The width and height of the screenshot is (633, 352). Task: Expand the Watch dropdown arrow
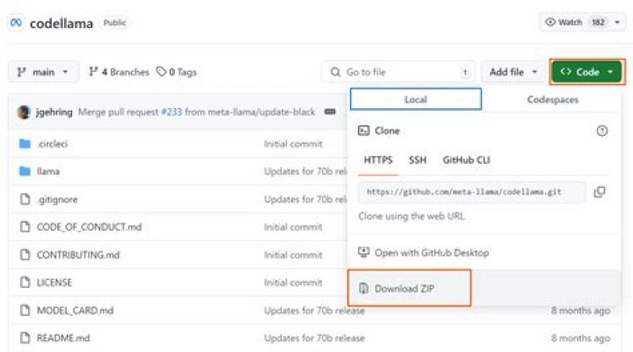617,22
